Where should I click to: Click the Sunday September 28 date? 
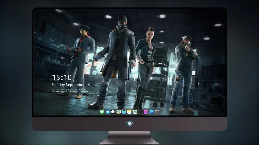(x=71, y=85)
